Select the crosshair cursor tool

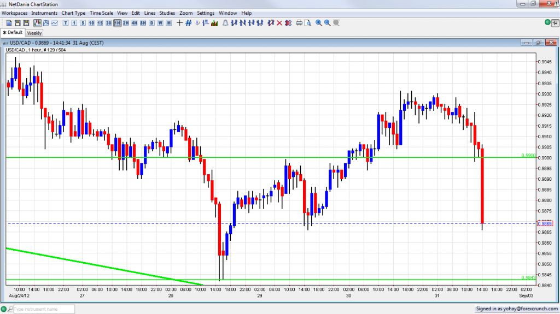(x=179, y=23)
